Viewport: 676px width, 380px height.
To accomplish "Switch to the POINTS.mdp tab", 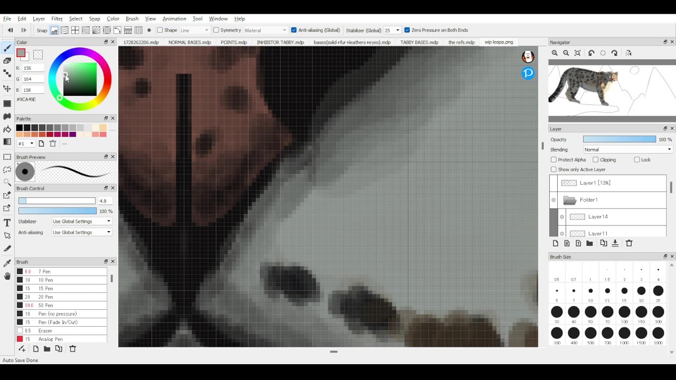I will tap(233, 42).
